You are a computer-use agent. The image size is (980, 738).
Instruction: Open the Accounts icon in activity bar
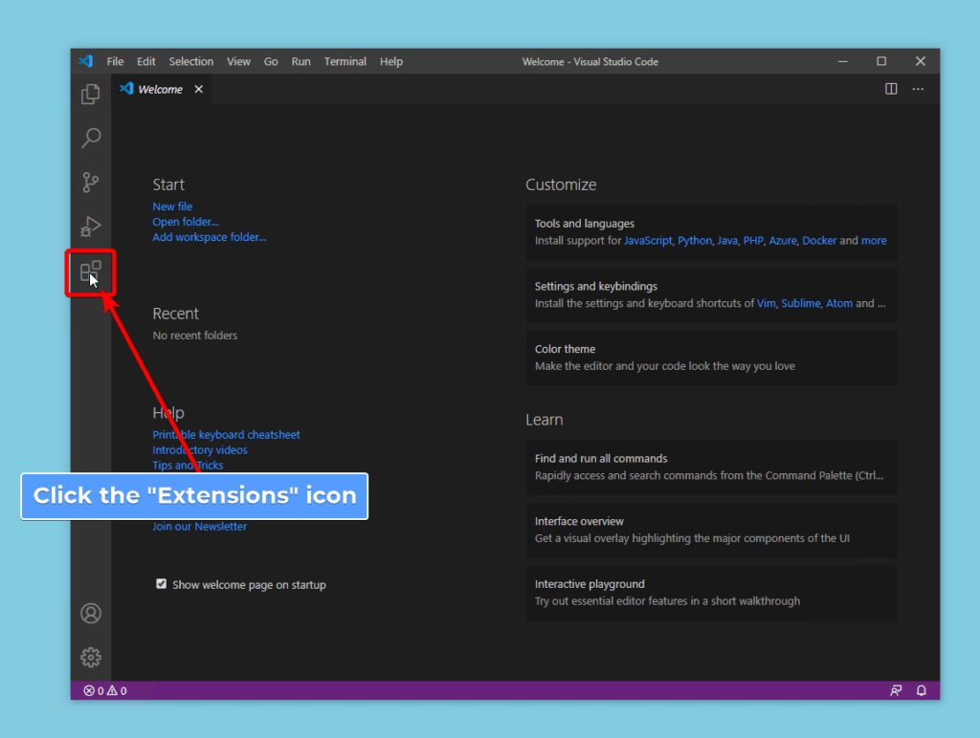(91, 613)
